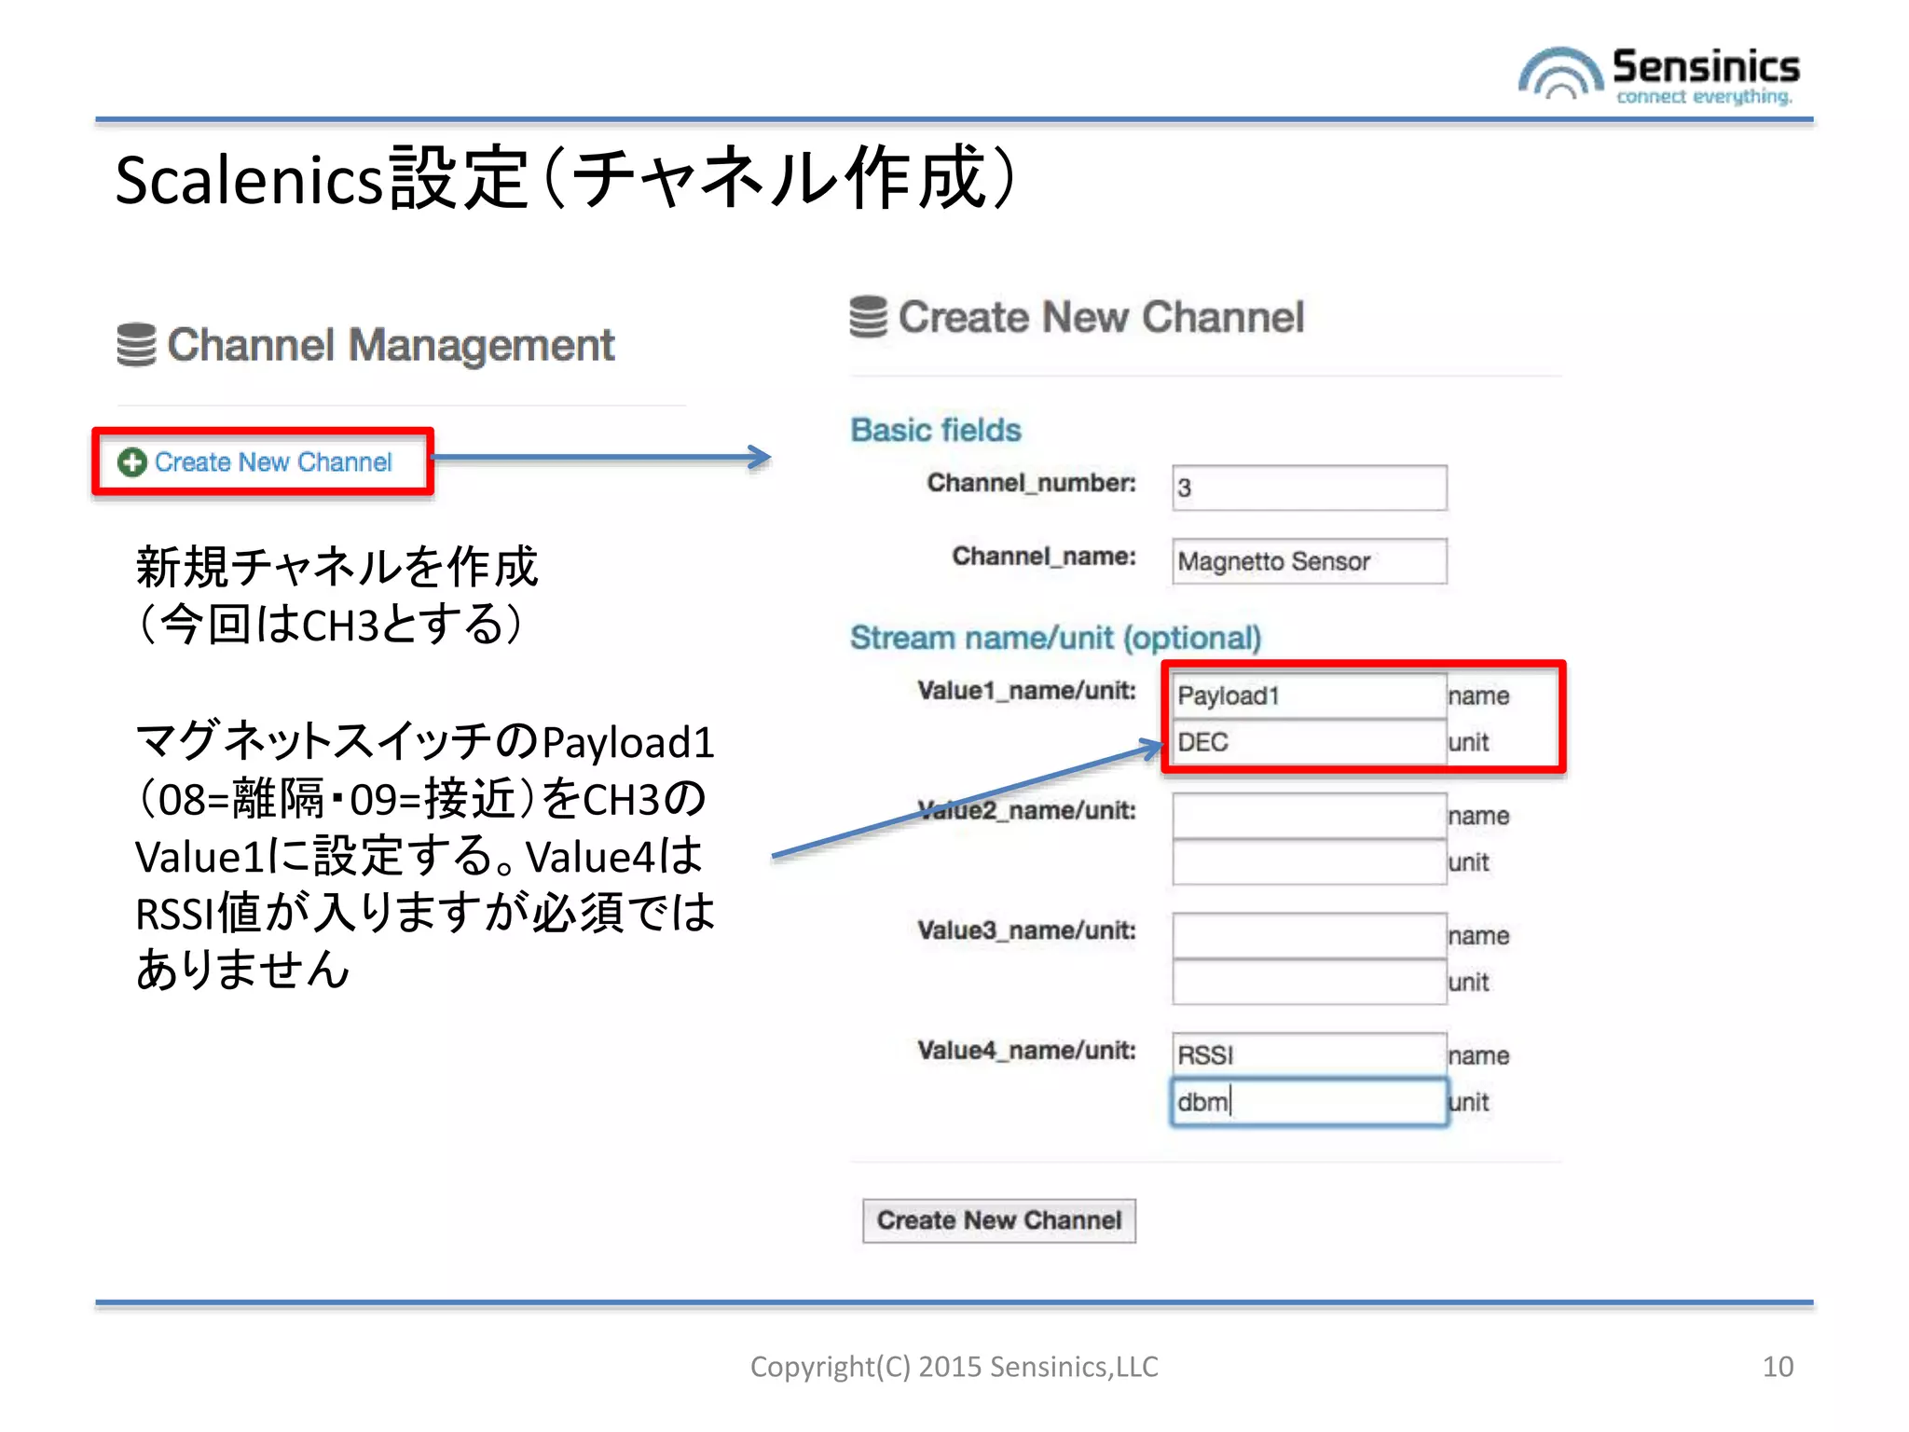1909x1432 pixels.
Task: Focus the empty Value2 name field
Action: pos(1310,816)
